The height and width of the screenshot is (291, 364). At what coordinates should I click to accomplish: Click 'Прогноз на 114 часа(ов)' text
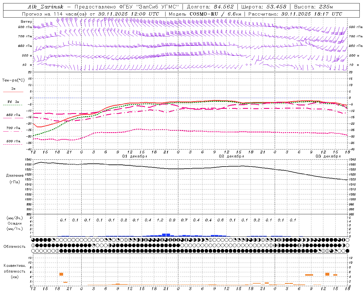pos(55,14)
